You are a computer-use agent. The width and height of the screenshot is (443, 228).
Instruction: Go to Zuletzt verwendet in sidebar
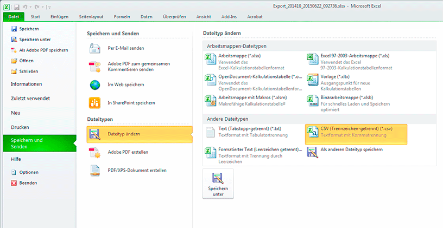(x=30, y=99)
